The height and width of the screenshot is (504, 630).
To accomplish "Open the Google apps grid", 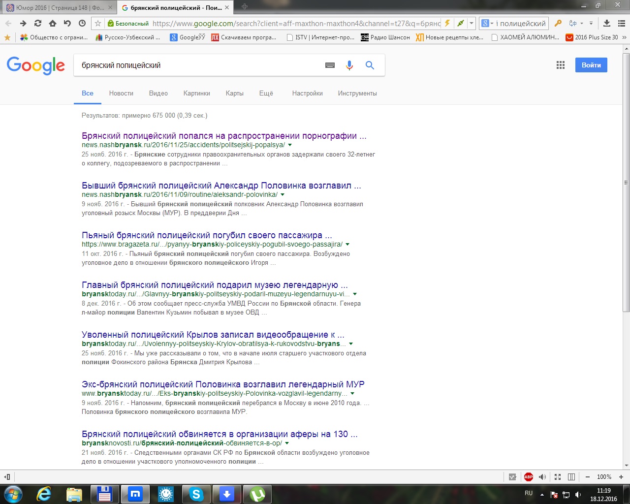I will click(x=560, y=65).
